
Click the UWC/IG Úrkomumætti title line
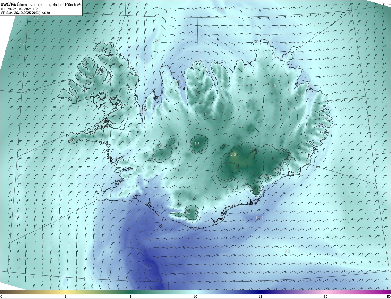coord(41,4)
